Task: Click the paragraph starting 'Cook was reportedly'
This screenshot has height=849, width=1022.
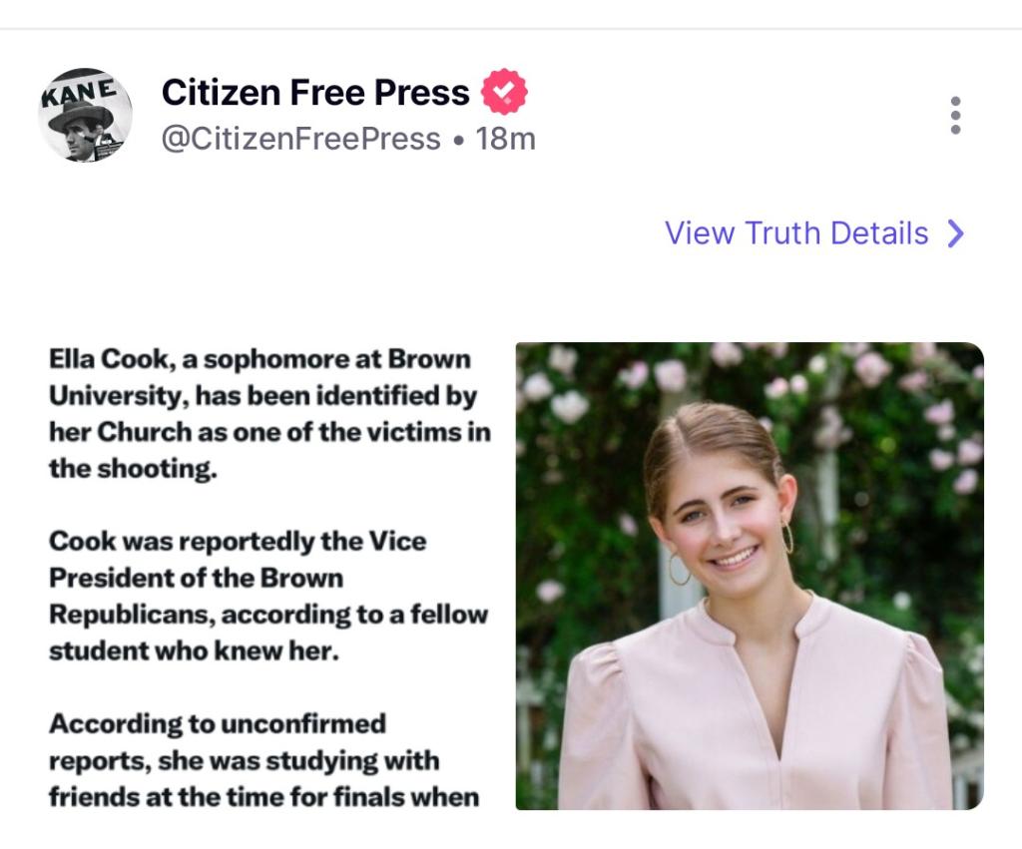Action: (267, 596)
